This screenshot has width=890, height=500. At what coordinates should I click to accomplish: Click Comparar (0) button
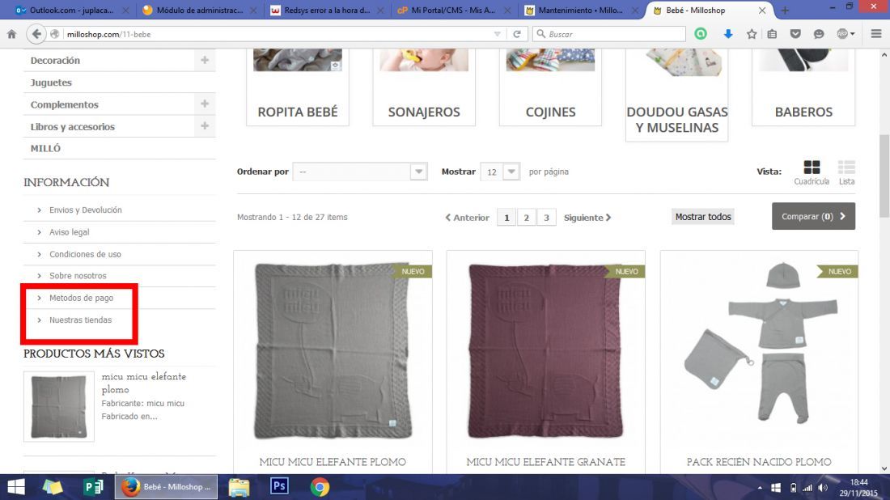813,216
